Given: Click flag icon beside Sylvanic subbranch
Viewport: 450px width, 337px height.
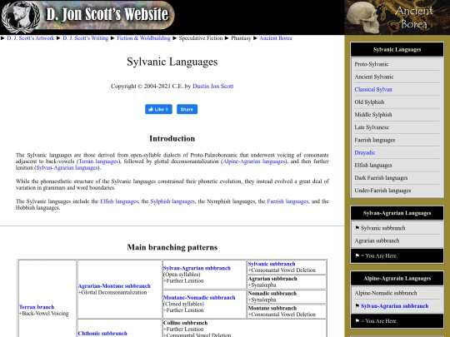Looking at the screenshot, I should click(357, 228).
